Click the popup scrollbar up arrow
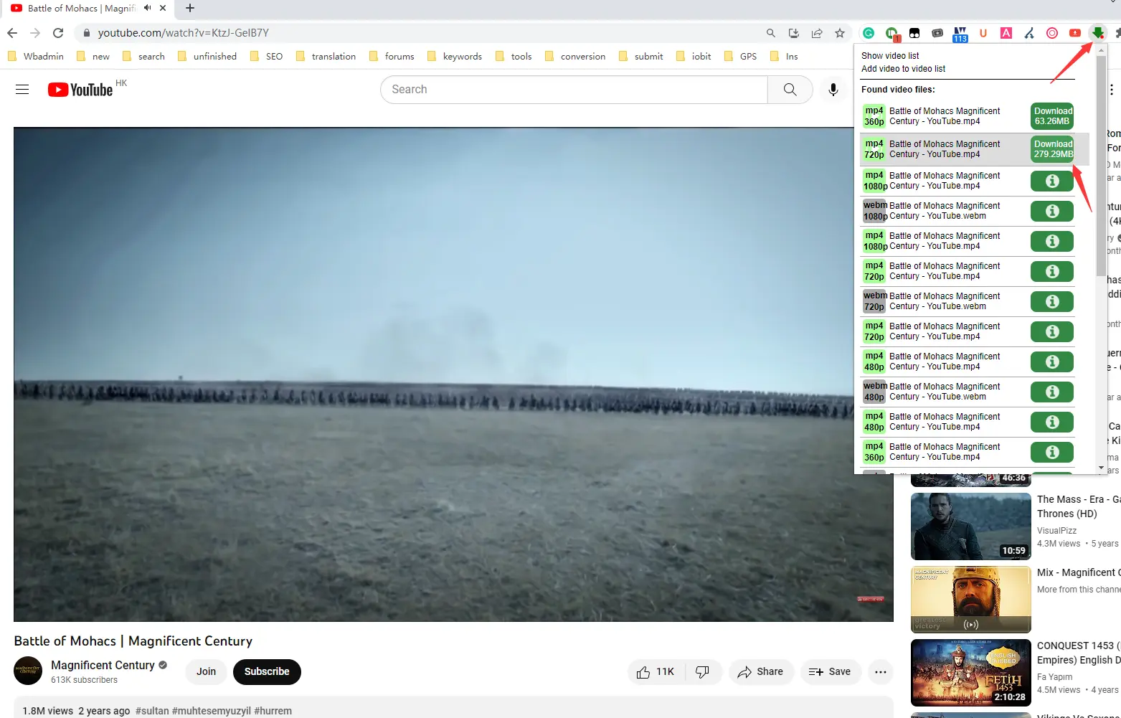Image resolution: width=1121 pixels, height=718 pixels. click(x=1102, y=49)
